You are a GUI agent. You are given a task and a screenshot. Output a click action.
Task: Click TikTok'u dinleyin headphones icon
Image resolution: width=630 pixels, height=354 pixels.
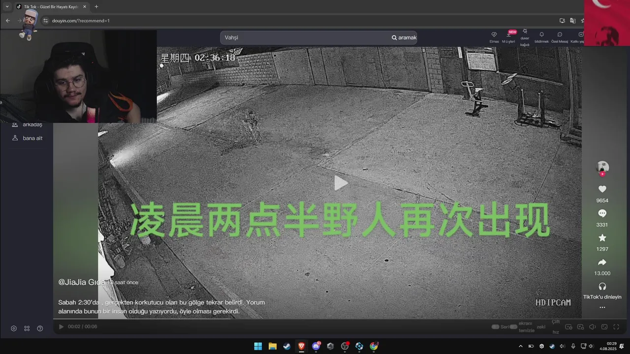pos(602,286)
